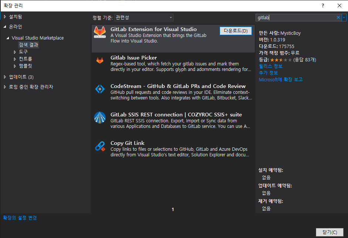Collapse the Visual Studio Marketplace node
Screen dimensions: 348x238
pyautogui.click(x=8, y=38)
